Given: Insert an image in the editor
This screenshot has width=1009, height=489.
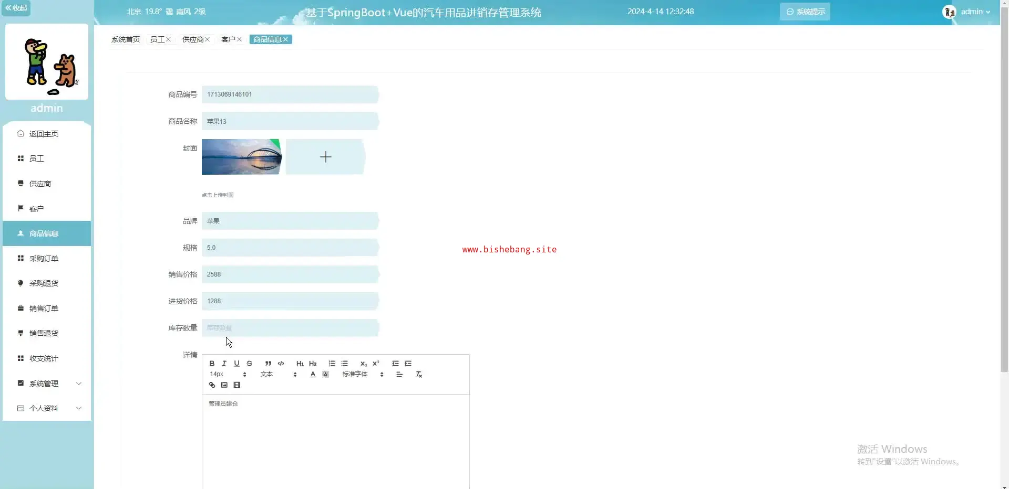Looking at the screenshot, I should tap(224, 385).
